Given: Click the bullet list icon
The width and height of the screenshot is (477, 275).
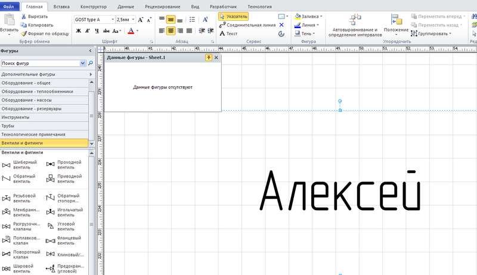Looking at the screenshot, I should tap(192, 20).
